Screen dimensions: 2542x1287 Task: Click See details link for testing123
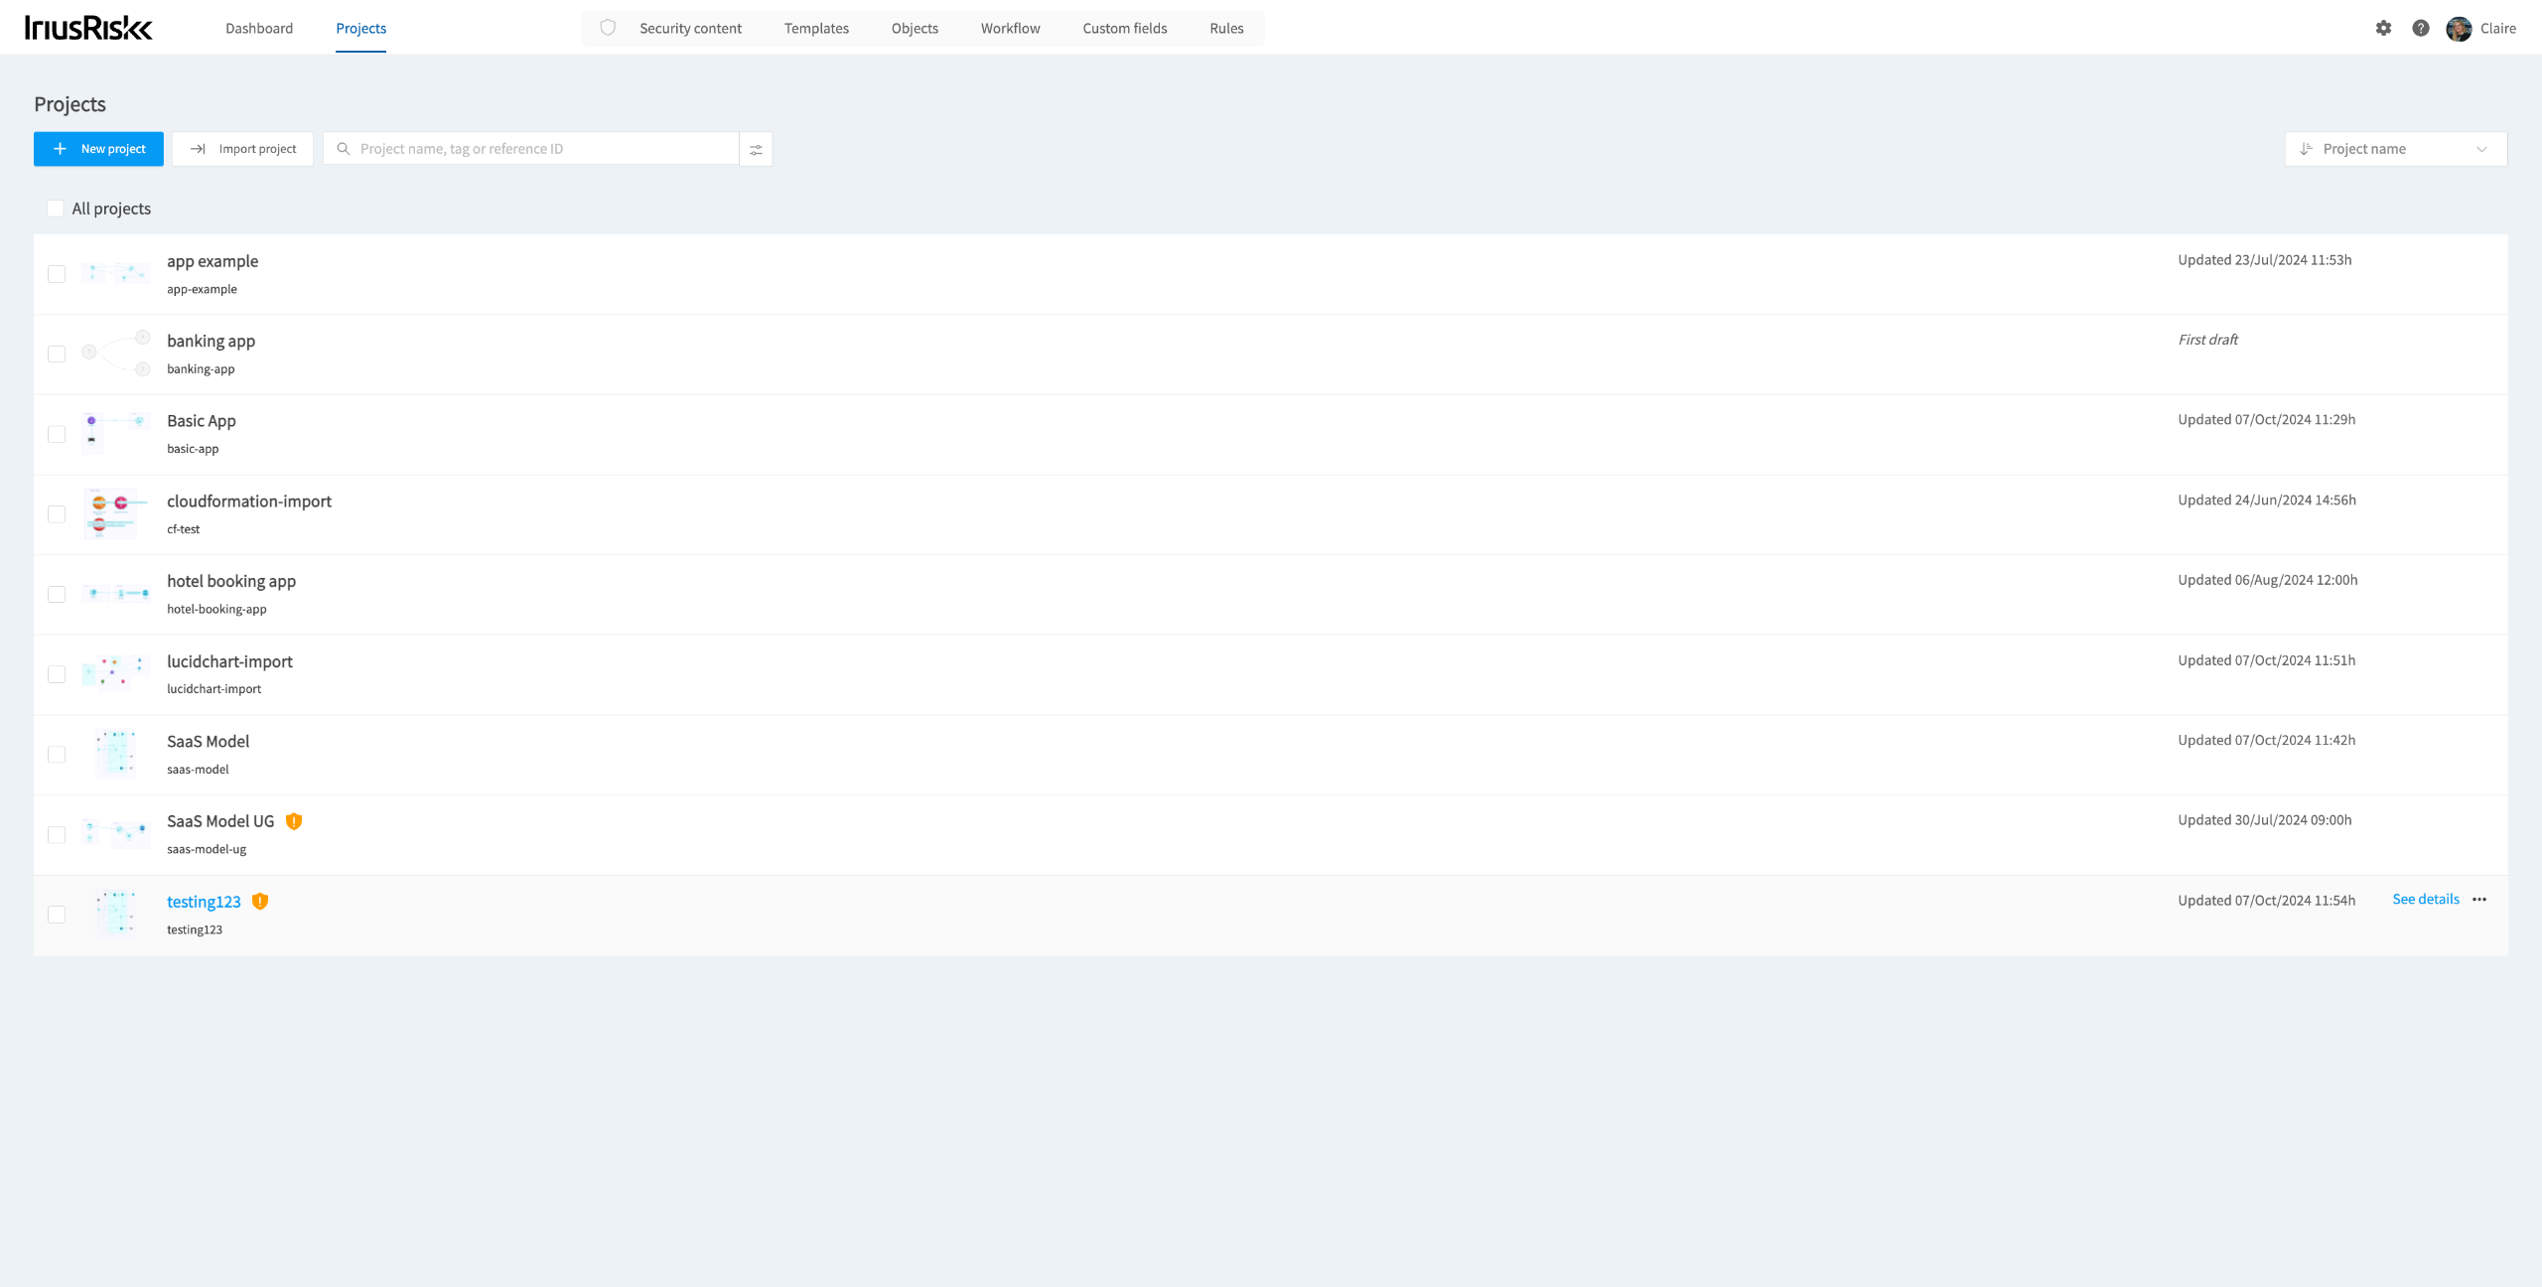tap(2426, 900)
